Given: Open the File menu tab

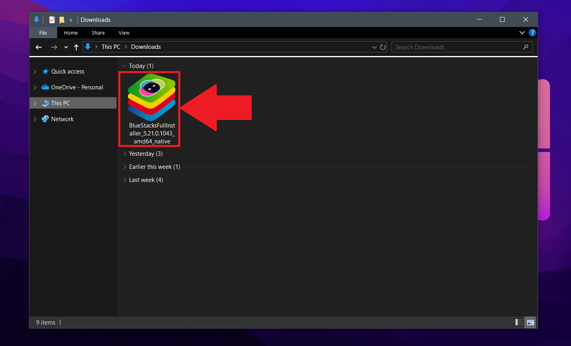Looking at the screenshot, I should click(x=43, y=33).
